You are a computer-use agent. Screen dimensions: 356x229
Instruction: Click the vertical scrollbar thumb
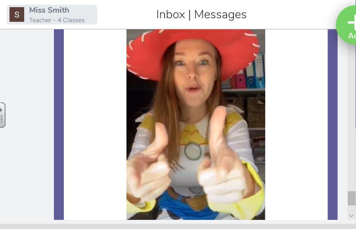(x=351, y=198)
